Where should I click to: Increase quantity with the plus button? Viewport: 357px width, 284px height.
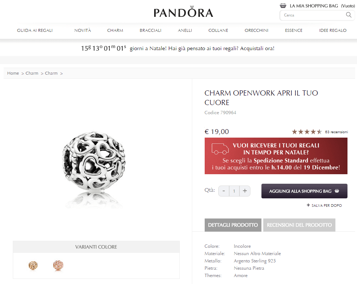click(245, 191)
